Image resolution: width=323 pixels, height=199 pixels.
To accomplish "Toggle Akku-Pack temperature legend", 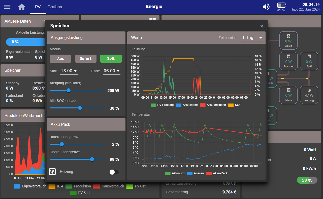I will [x=217, y=173].
